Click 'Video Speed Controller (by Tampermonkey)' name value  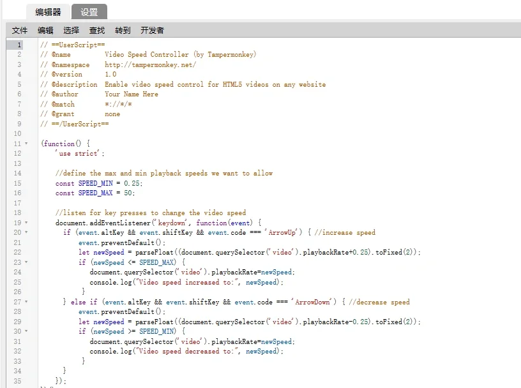[181, 54]
